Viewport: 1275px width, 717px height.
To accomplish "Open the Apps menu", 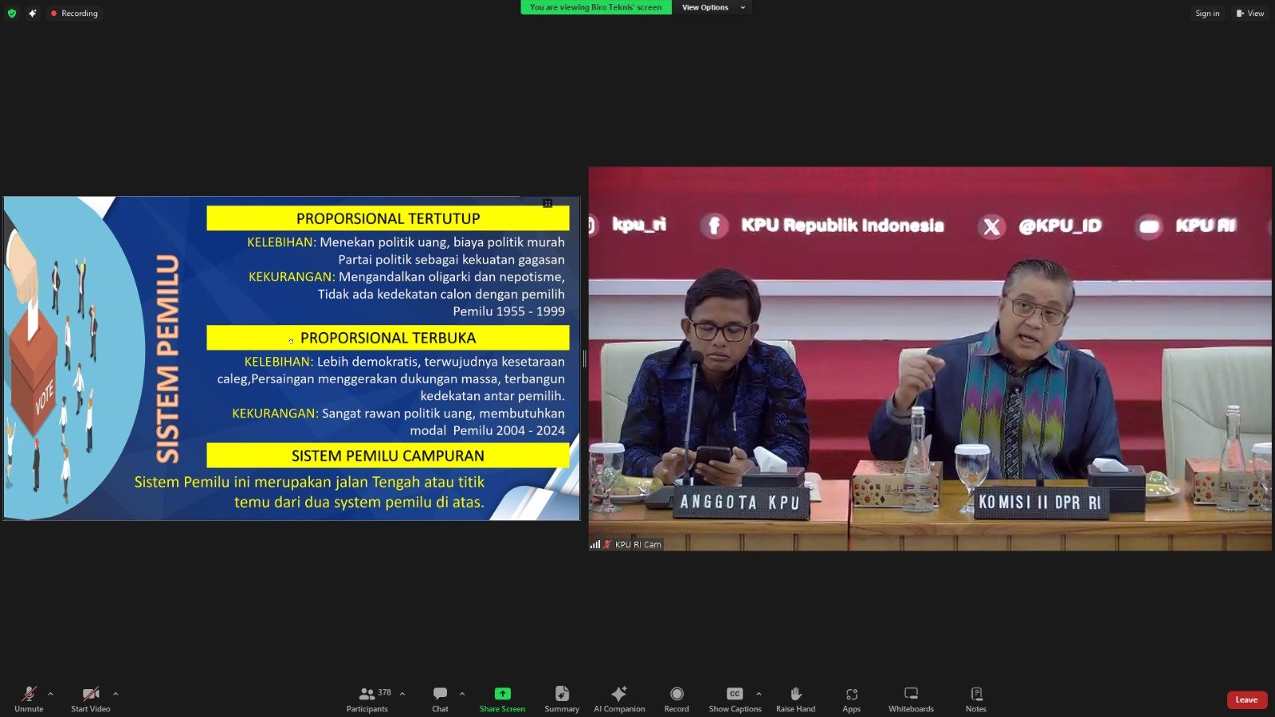I will coord(851,699).
